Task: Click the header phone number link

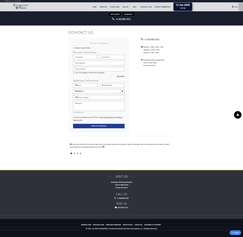Action: (x=123, y=19)
